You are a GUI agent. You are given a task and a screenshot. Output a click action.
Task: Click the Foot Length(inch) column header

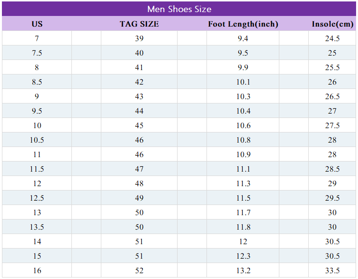(x=243, y=24)
